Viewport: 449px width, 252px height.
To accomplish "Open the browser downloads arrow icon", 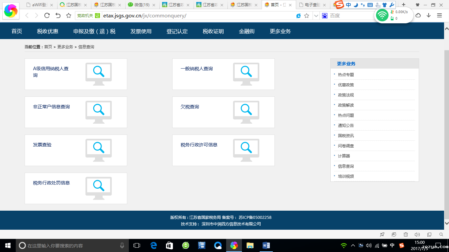I will [x=429, y=15].
